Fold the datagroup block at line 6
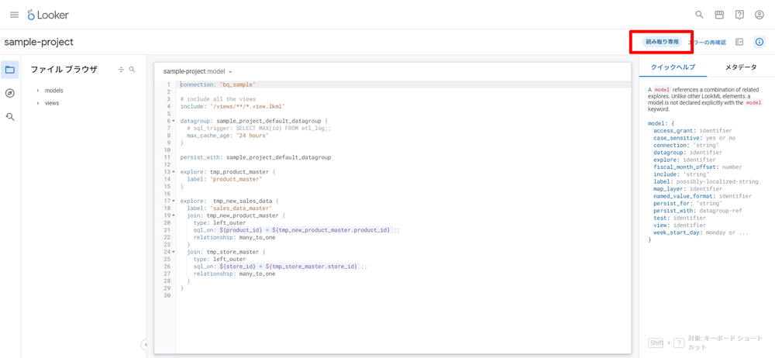The width and height of the screenshot is (775, 358). 173,121
